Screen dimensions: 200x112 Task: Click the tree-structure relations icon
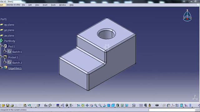tap(62, 105)
